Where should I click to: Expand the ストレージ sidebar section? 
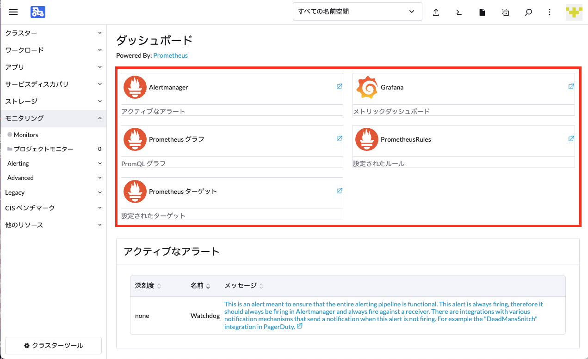[53, 101]
